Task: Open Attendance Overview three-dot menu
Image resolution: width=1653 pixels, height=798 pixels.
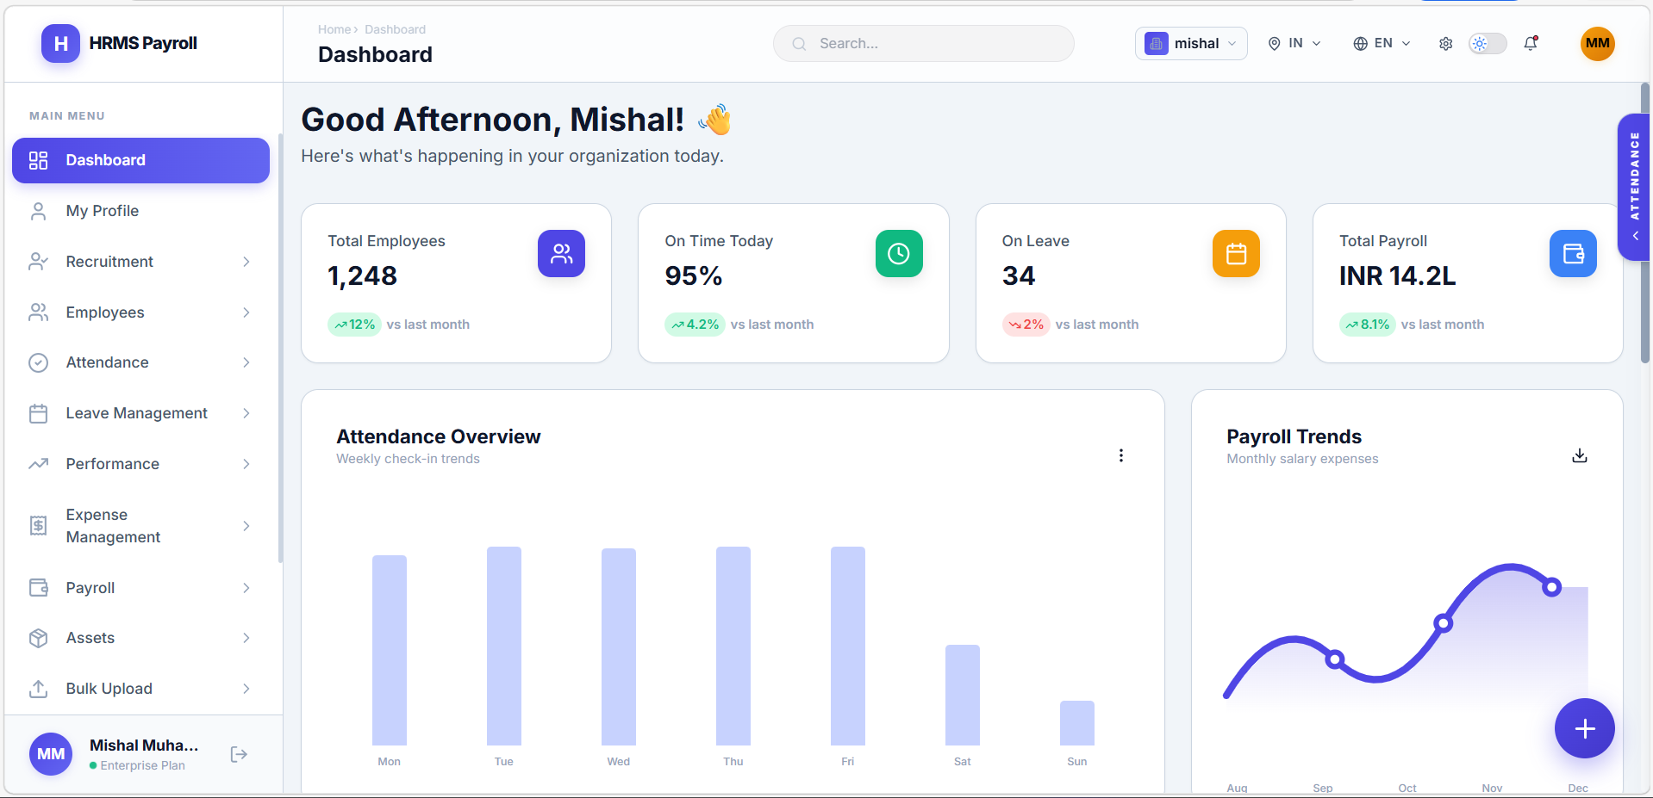Action: 1120,455
